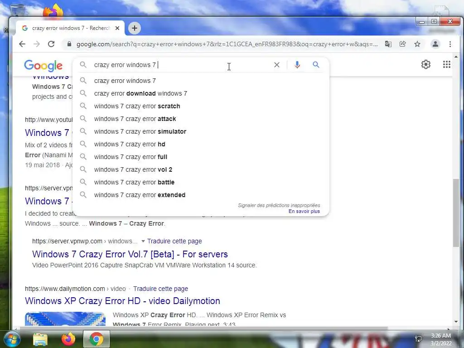
Task: Close the 'crazy error windows 7' tab
Action: 117,28
